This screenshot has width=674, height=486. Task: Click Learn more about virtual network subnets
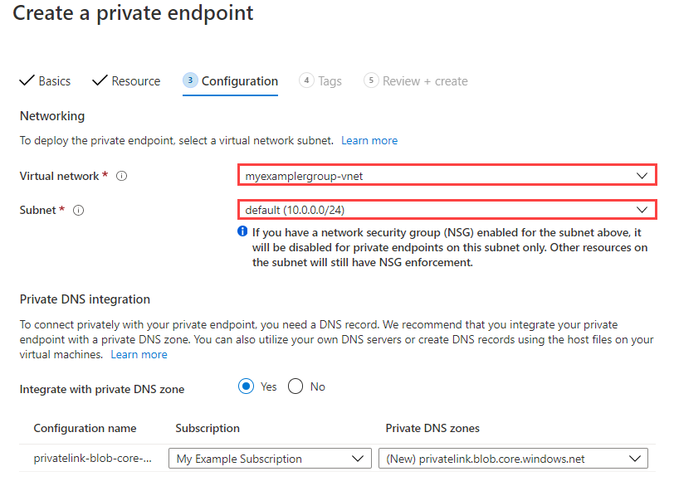click(x=369, y=140)
